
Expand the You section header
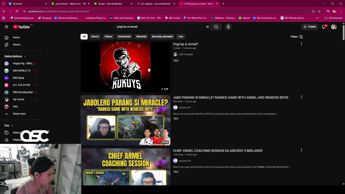tap(9, 125)
